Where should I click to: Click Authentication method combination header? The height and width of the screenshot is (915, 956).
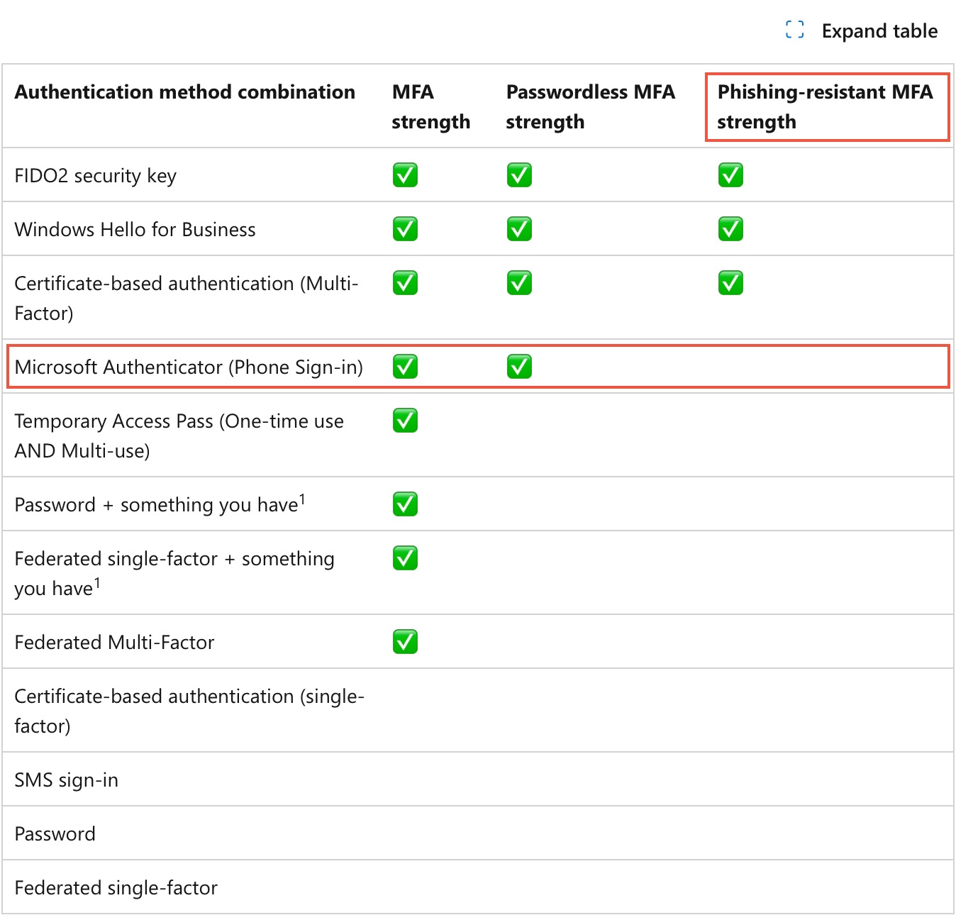pos(184,92)
